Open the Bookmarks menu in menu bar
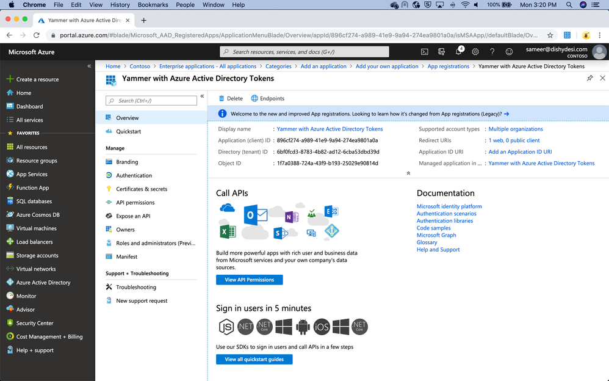 point(153,5)
